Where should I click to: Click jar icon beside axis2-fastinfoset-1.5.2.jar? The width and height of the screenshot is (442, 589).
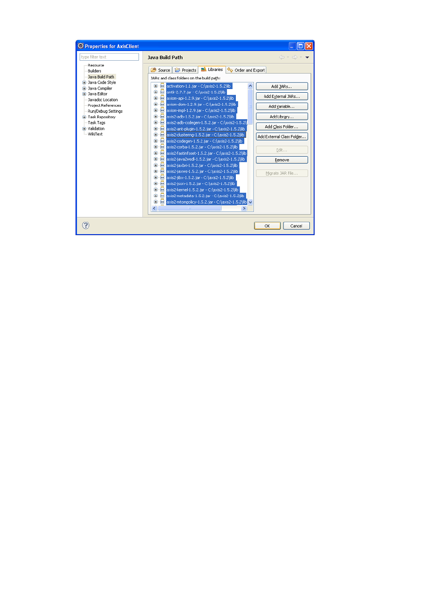[162, 153]
